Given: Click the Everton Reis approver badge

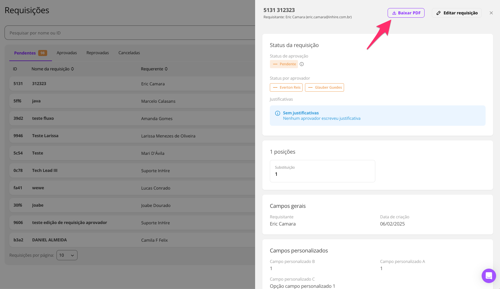Looking at the screenshot, I should [286, 87].
